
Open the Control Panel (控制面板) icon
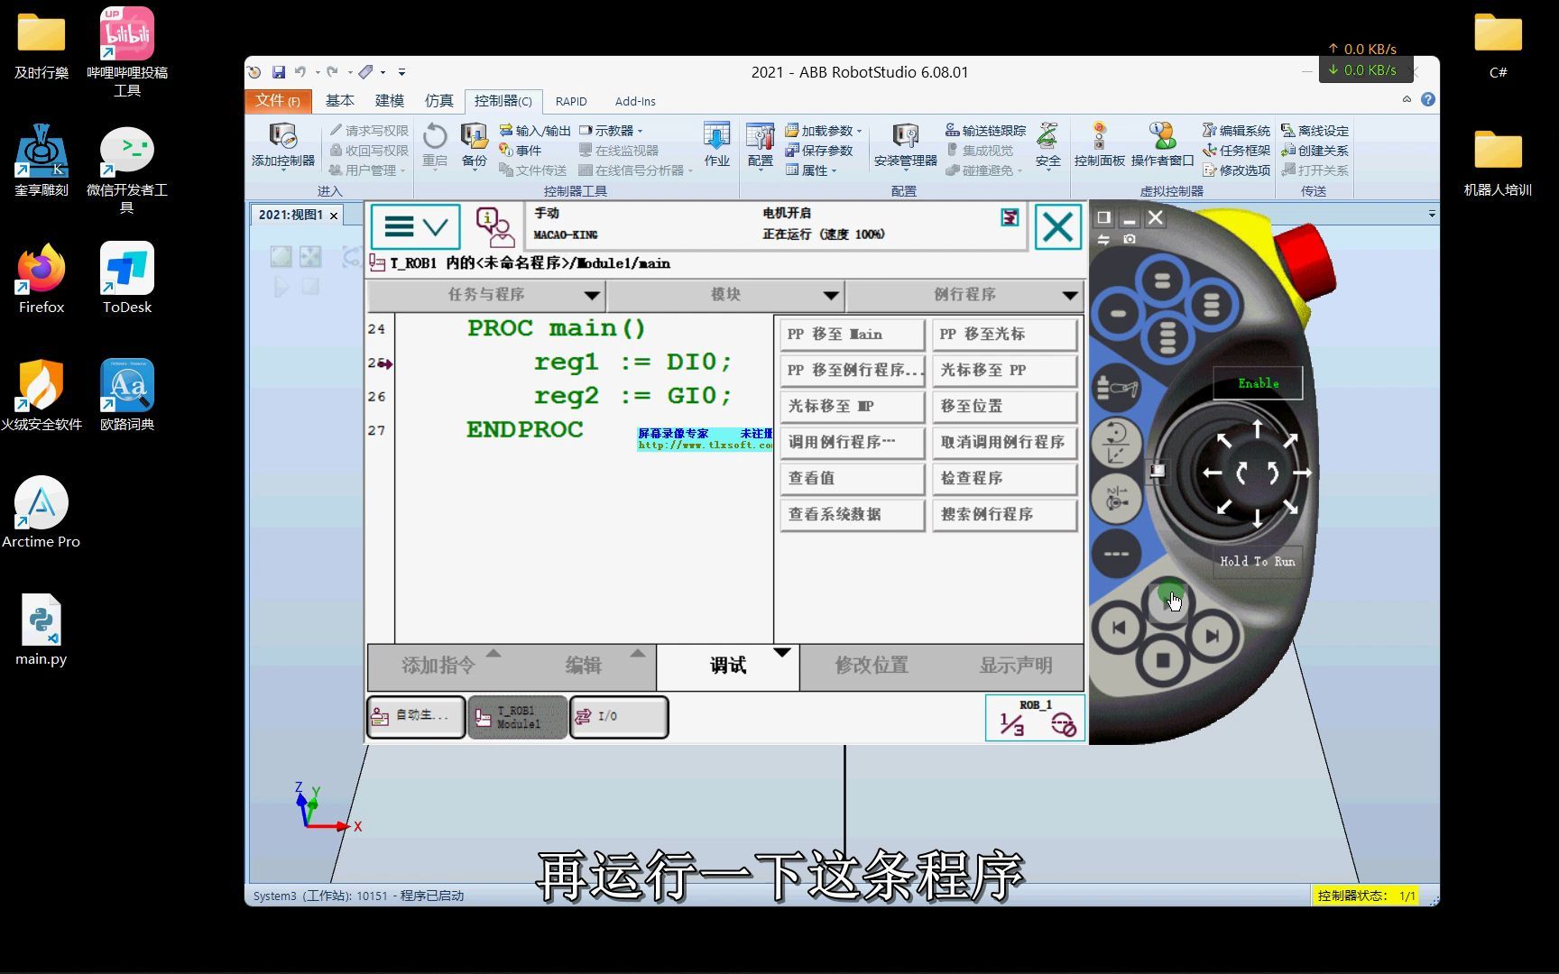(1099, 145)
